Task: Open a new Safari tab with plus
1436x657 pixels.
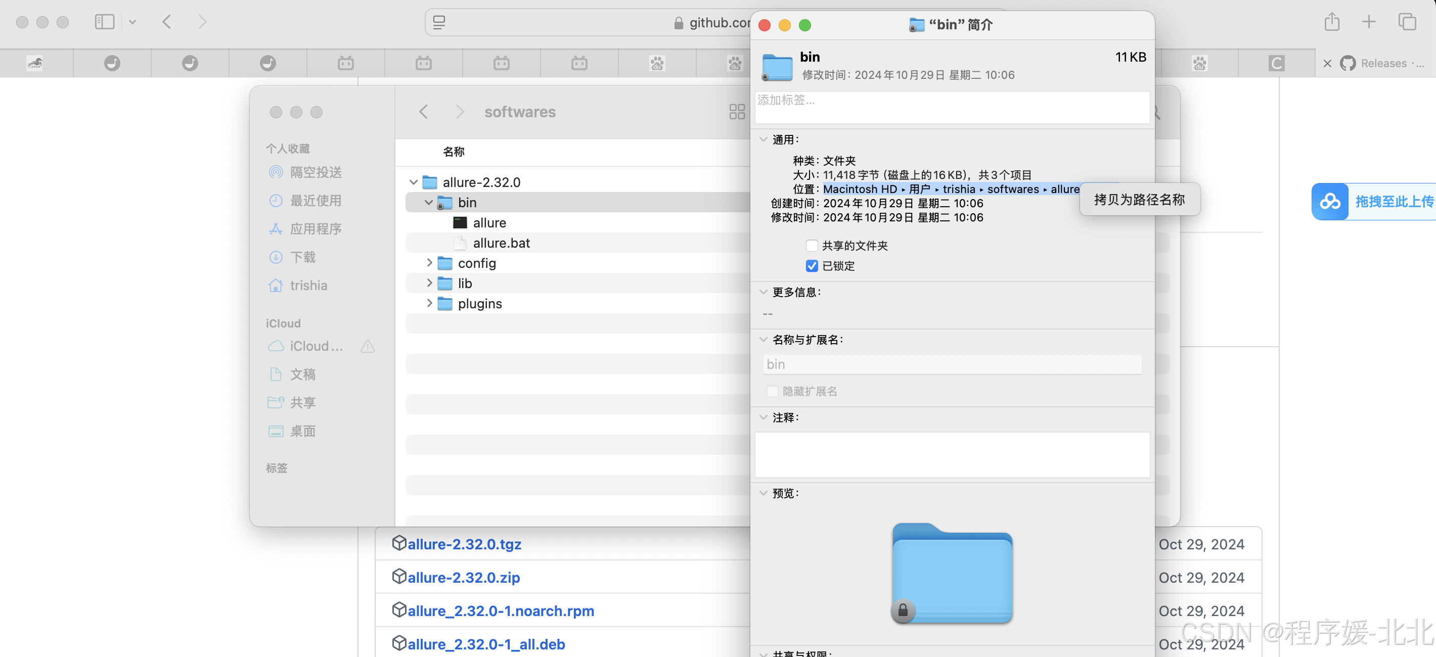Action: [x=1369, y=22]
